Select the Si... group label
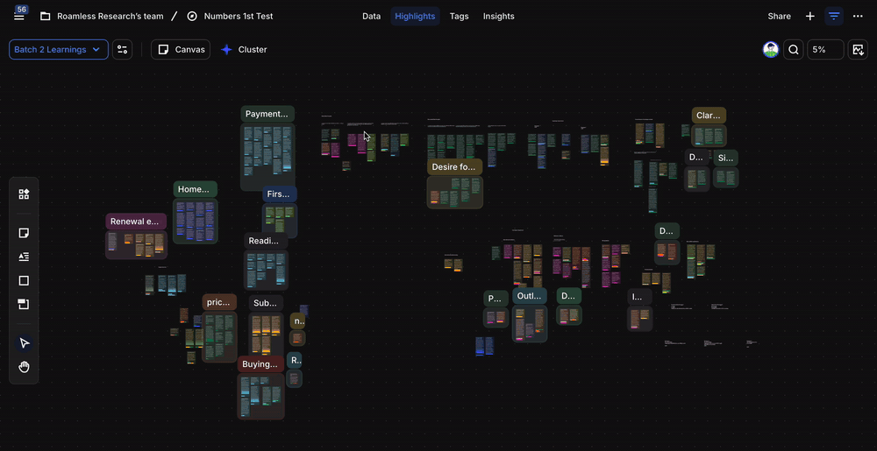 click(725, 158)
